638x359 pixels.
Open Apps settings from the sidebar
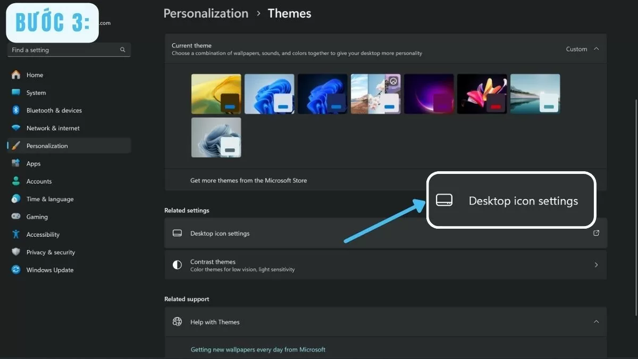[33, 163]
